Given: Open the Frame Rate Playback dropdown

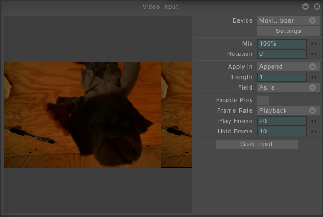Looking at the screenshot, I should (x=288, y=110).
